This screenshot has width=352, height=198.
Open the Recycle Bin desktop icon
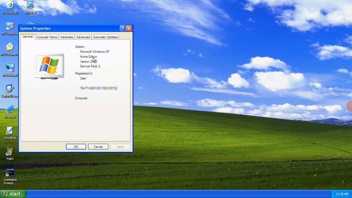(x=10, y=8)
